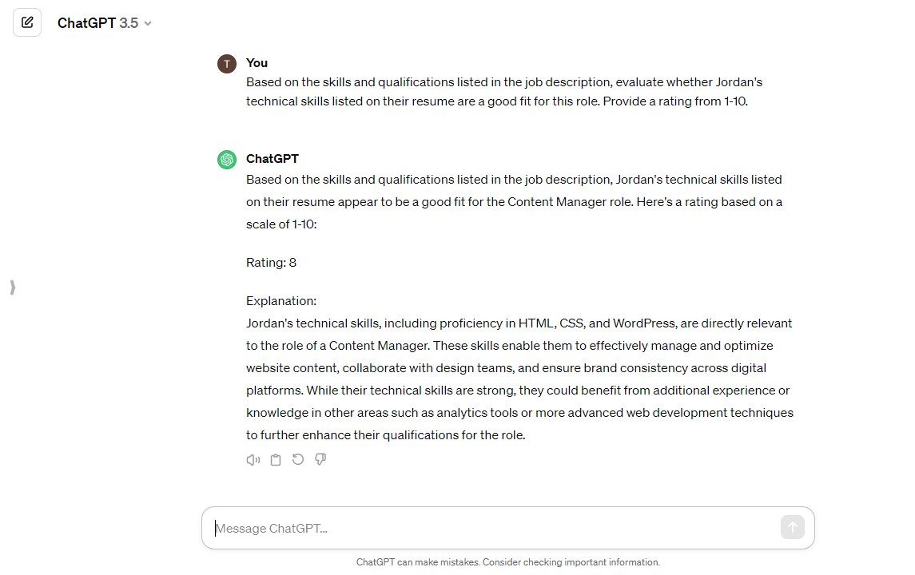Click the green ChatGPT logo avatar

coord(227,160)
